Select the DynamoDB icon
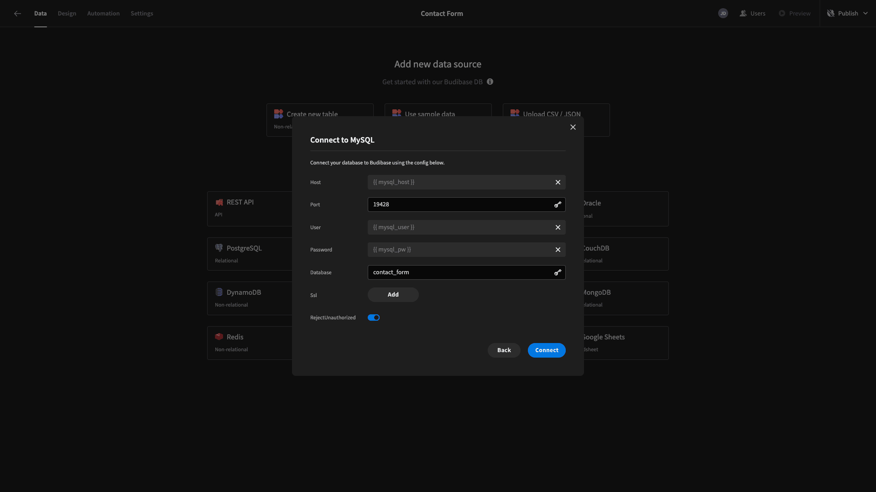 click(219, 292)
